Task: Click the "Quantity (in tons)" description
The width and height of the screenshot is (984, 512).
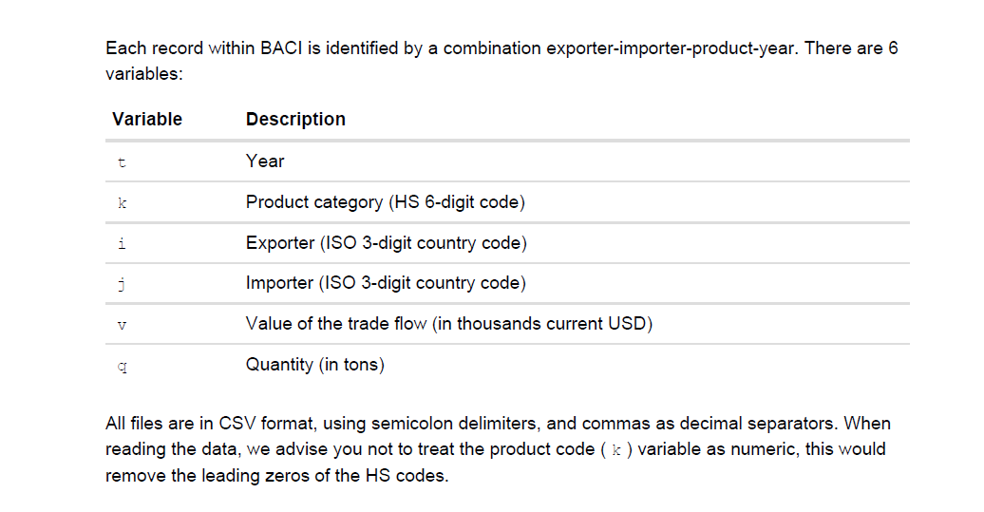Action: [314, 365]
